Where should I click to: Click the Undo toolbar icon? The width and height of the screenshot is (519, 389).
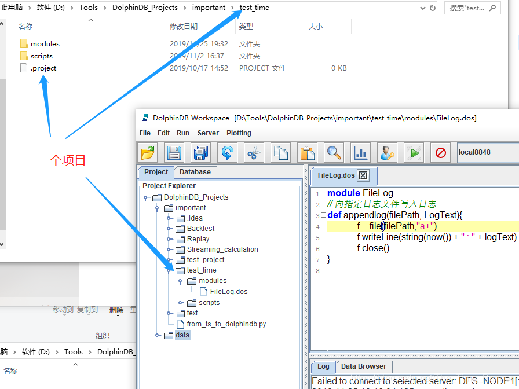[x=228, y=153]
